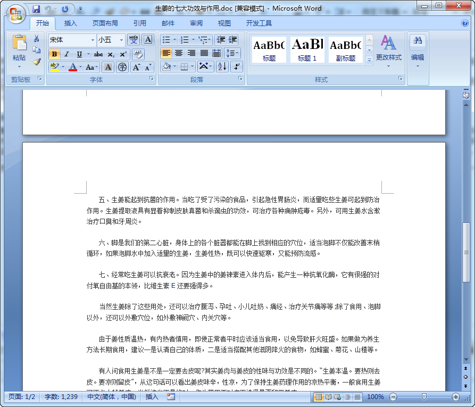
Task: Open the 引用 tab
Action: 140,23
